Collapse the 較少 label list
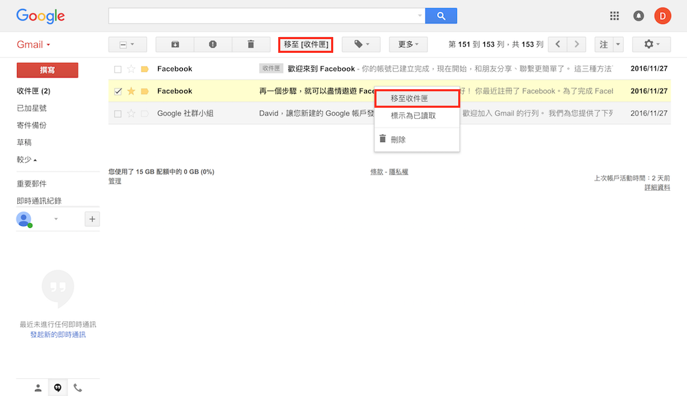 26,159
